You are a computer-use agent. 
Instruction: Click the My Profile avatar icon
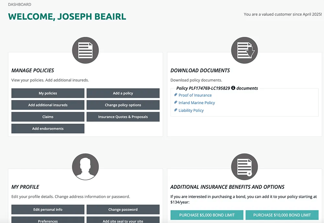click(x=85, y=167)
